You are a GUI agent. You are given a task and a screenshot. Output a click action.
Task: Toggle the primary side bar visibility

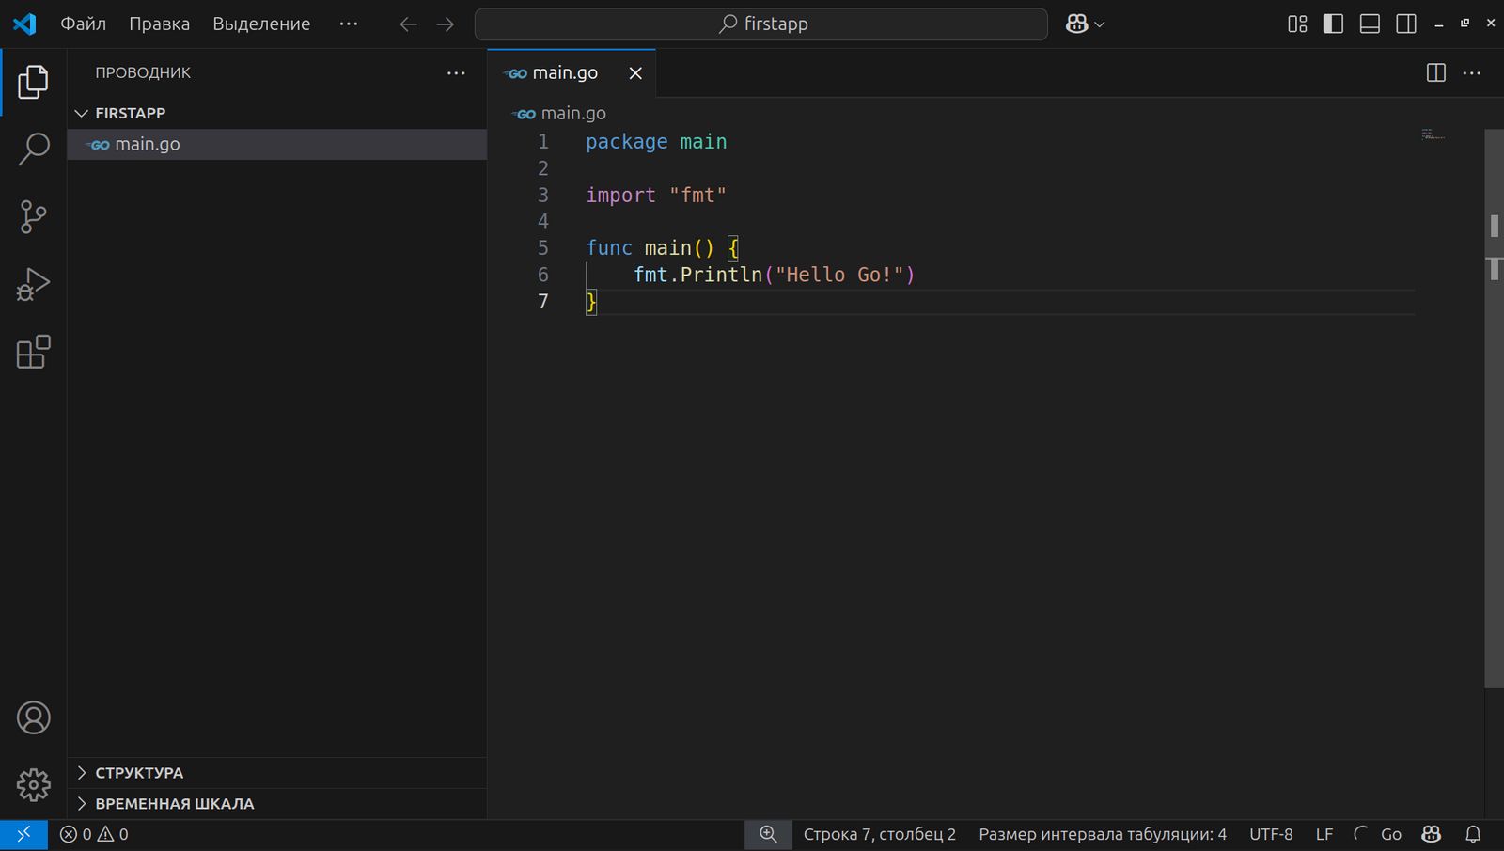tap(1333, 24)
